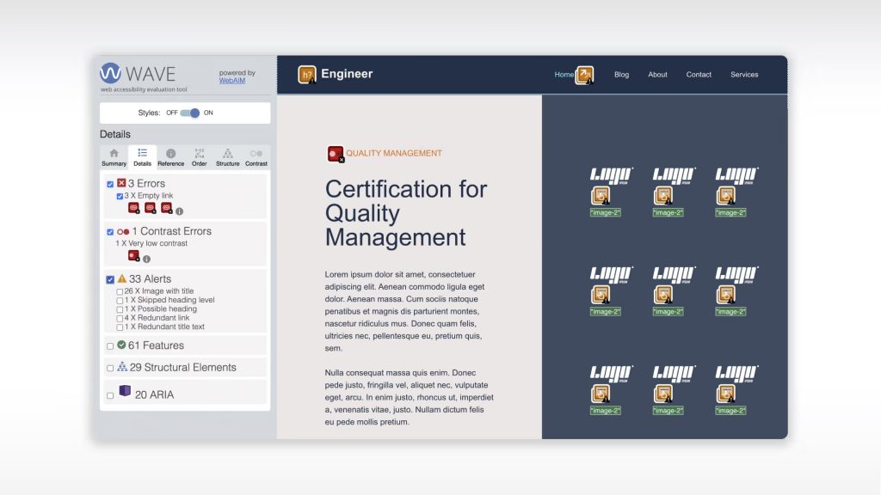Screen dimensions: 881x495
Task: Click the contrast icon beside QUALITY MANAGEMENT
Action: click(335, 154)
